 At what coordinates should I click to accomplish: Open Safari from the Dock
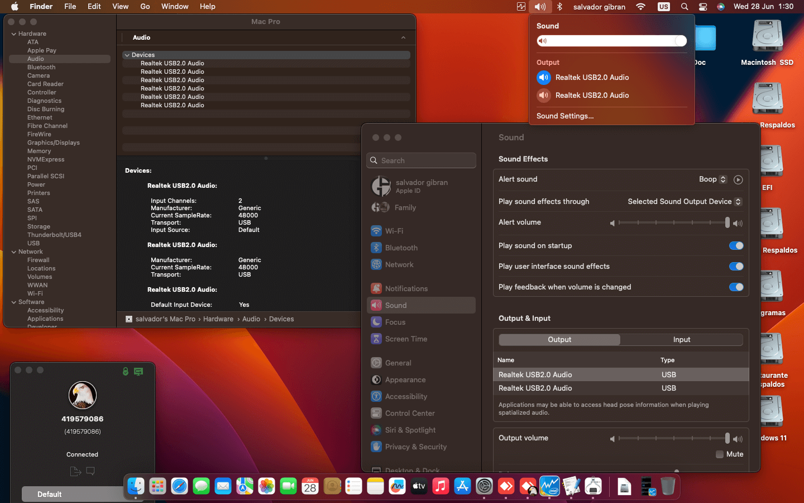click(x=179, y=486)
